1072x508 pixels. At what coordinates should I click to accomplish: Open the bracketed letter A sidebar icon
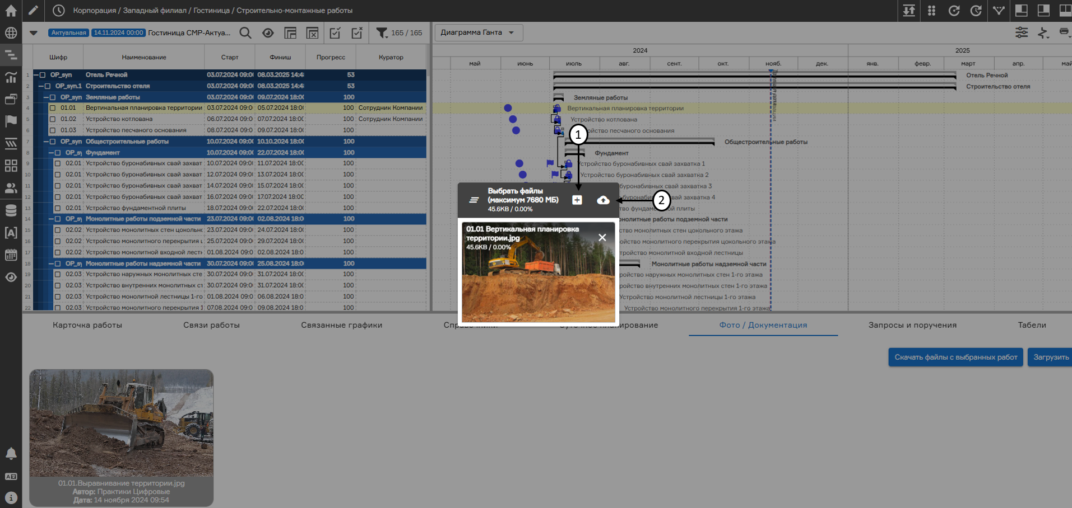pos(11,233)
